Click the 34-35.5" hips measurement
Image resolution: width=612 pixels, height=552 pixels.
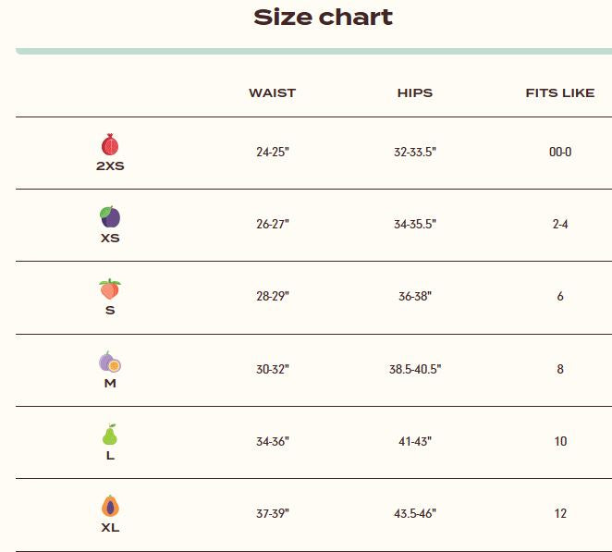coord(415,224)
